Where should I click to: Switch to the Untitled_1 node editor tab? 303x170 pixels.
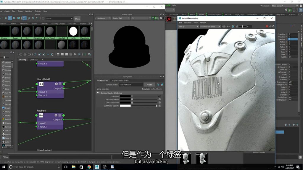point(34,60)
